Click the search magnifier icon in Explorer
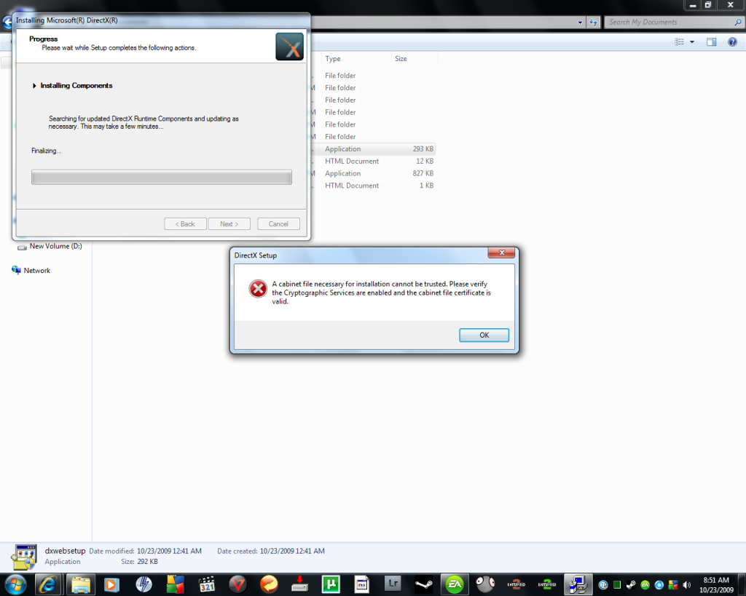This screenshot has height=596, width=746. pos(738,22)
